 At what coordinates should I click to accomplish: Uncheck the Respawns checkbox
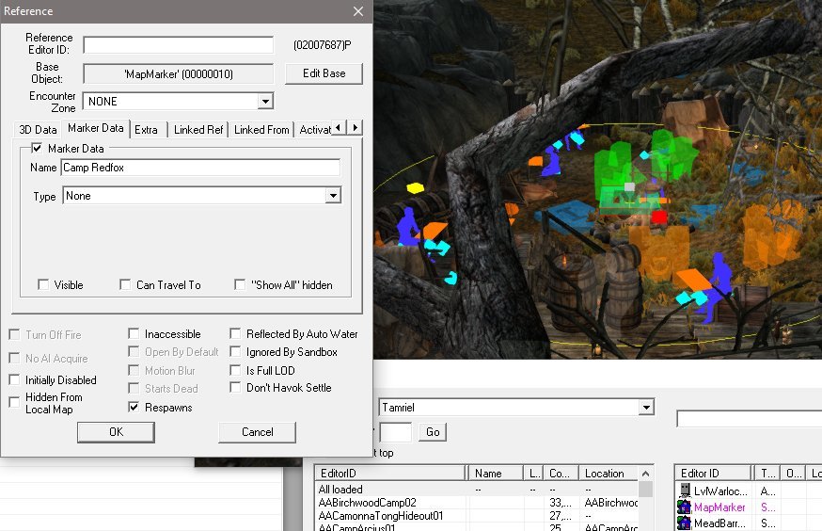pyautogui.click(x=134, y=407)
